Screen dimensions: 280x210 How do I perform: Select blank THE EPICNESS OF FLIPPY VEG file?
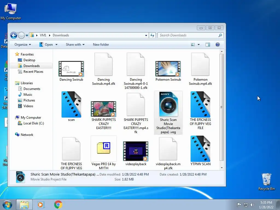(71, 153)
